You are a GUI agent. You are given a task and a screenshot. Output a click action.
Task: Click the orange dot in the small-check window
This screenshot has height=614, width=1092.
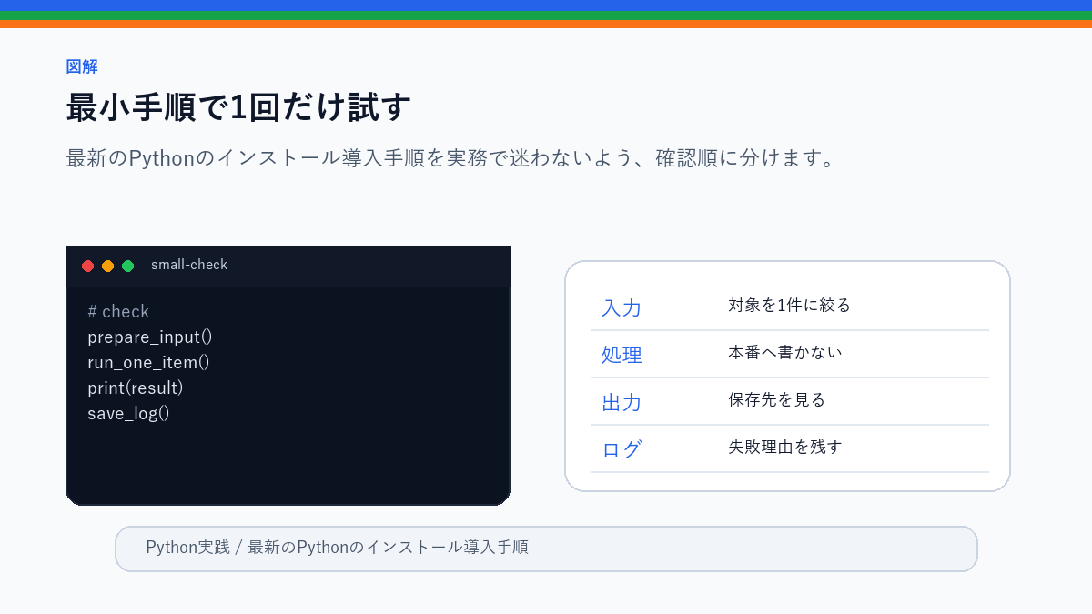click(x=108, y=266)
